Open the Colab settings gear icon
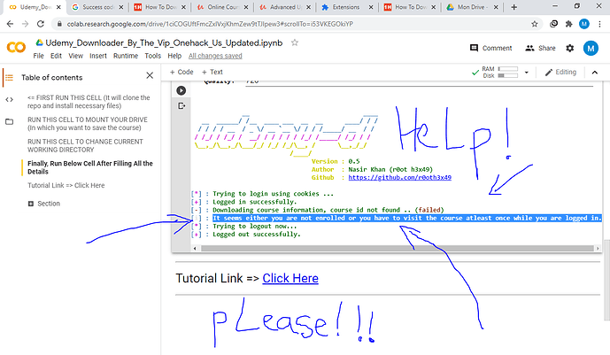This screenshot has width=610, height=355. [x=568, y=48]
